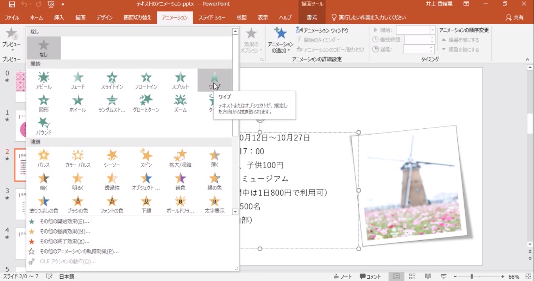534x281 pixels.
Task: Expand the プレビュー button dropdown arrow
Action: click(x=12, y=50)
